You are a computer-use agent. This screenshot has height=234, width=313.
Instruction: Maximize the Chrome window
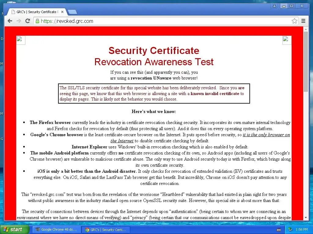pyautogui.click(x=292, y=6)
